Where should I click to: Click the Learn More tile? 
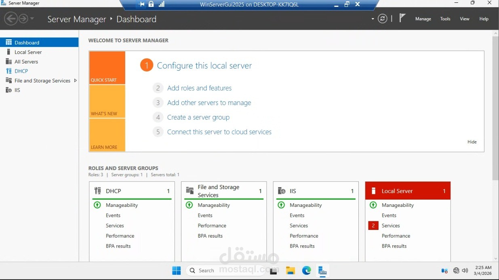[107, 135]
